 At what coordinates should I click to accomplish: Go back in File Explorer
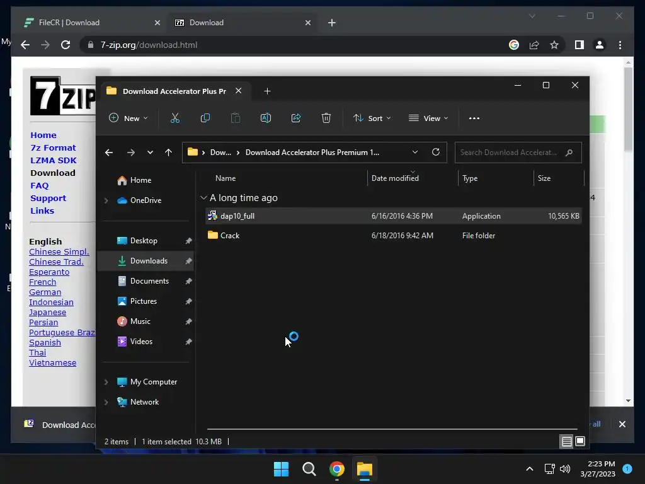pos(108,153)
